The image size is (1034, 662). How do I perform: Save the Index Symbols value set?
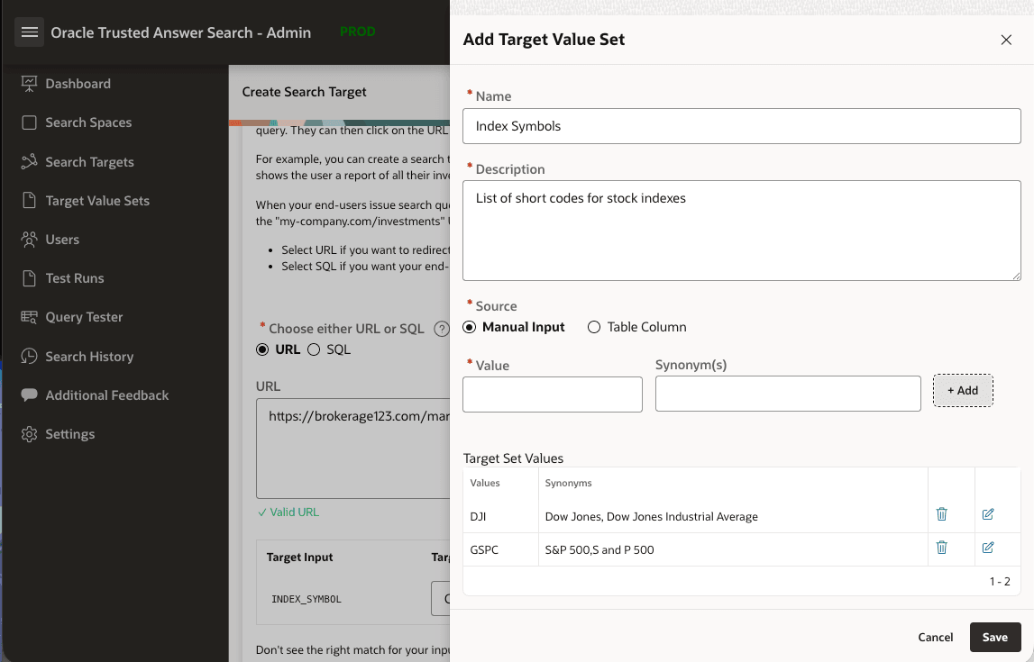click(994, 637)
